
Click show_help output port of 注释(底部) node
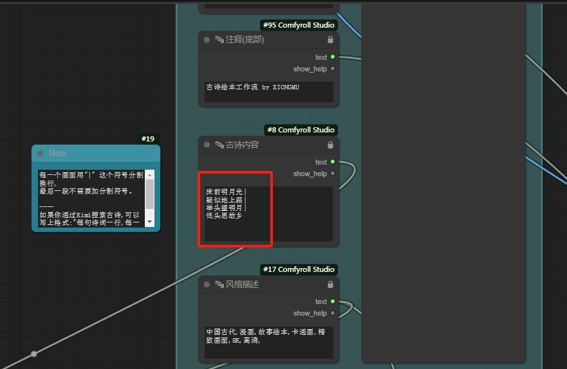pyautogui.click(x=333, y=69)
